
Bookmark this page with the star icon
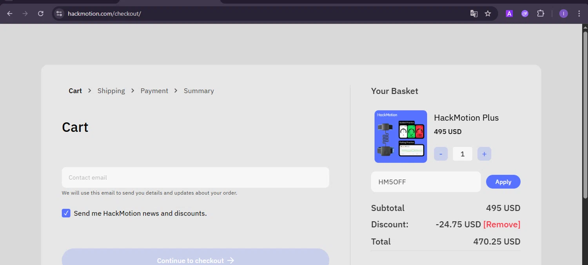[488, 14]
